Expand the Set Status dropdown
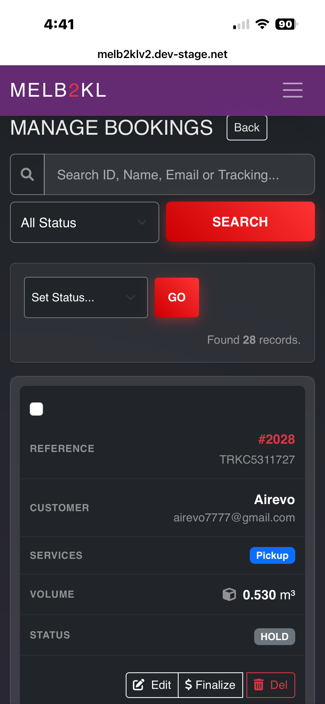The height and width of the screenshot is (704, 325). (86, 297)
